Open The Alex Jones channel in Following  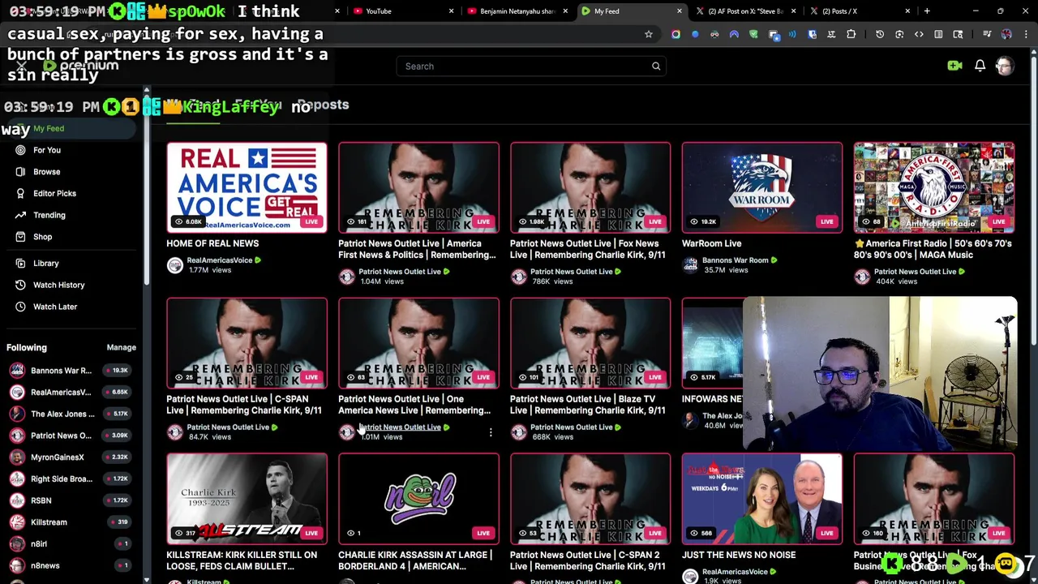71,414
